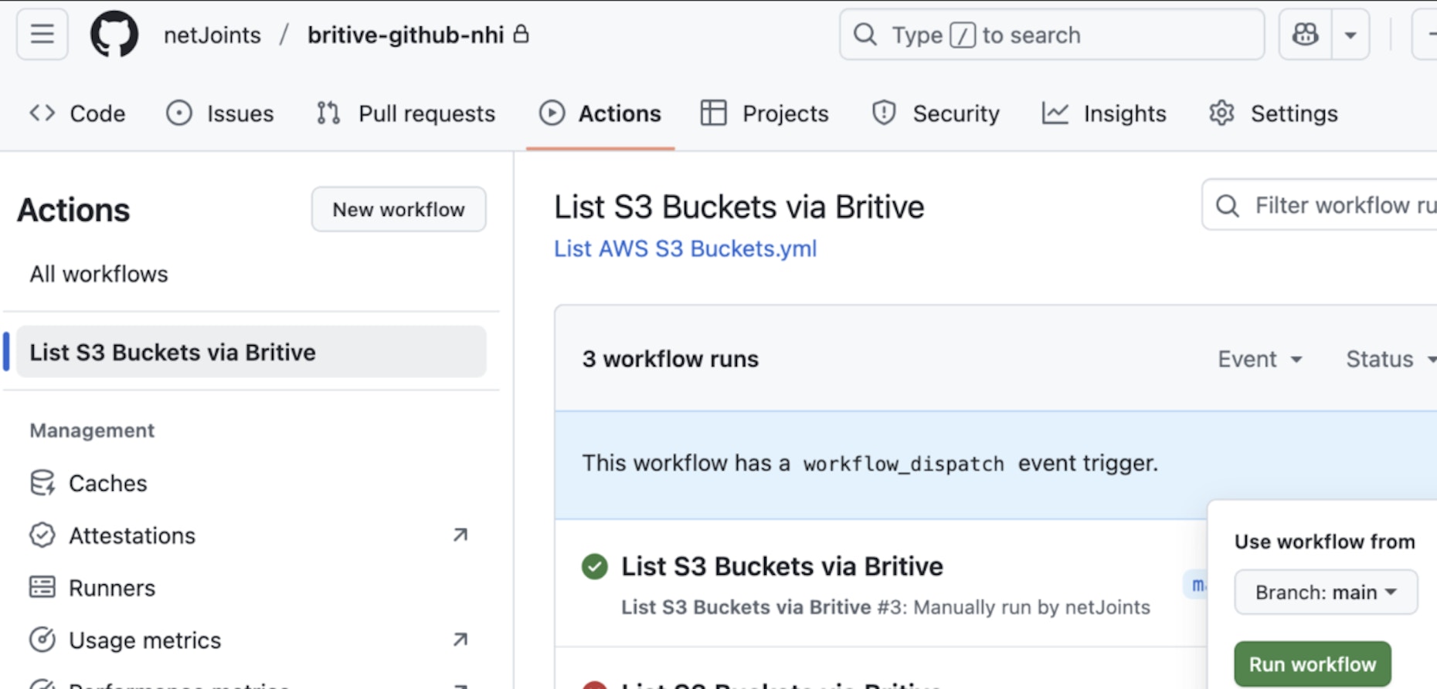Open the Security tab
Screen dimensions: 1437x689
[x=935, y=113]
